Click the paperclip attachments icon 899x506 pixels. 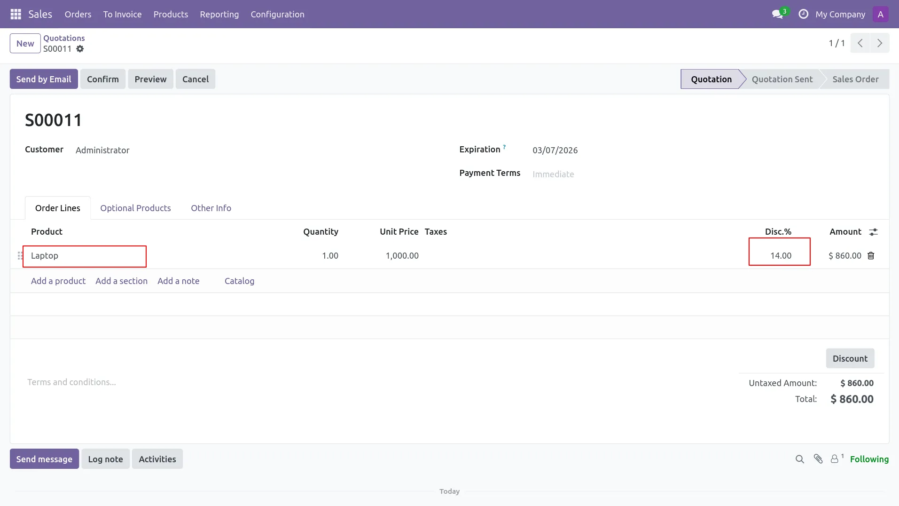click(x=818, y=459)
